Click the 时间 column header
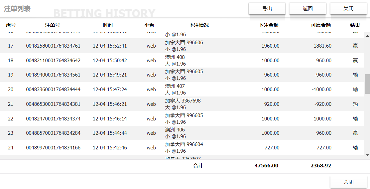 tap(108, 25)
